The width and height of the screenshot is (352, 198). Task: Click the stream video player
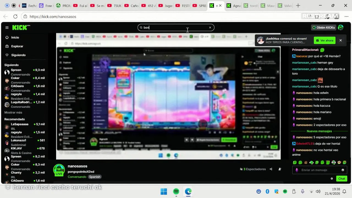pos(168,96)
